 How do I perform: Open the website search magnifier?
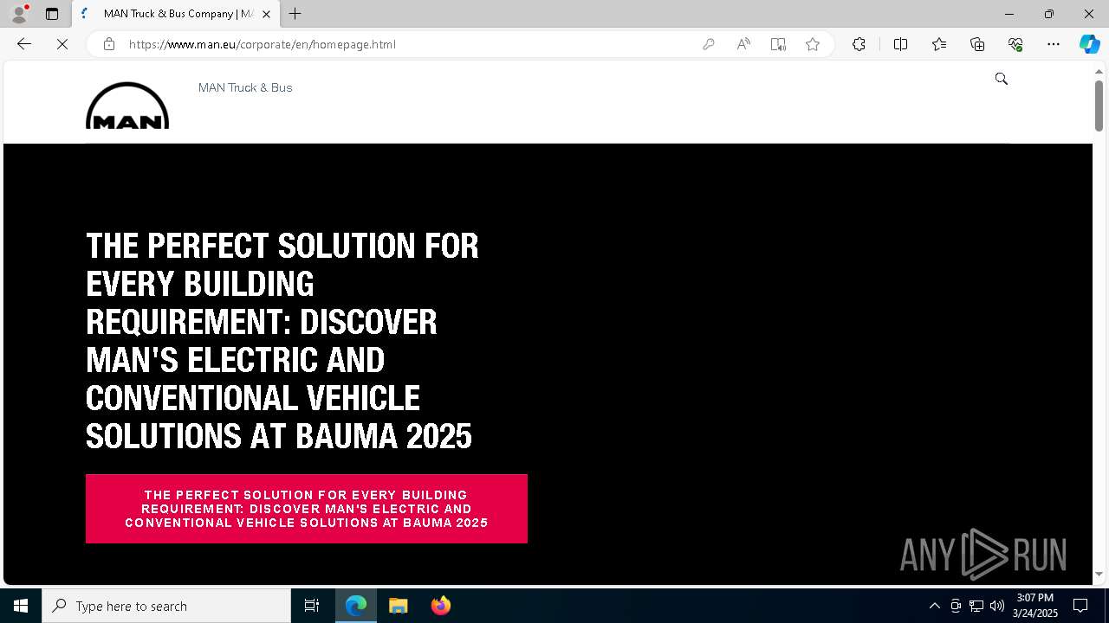pos(1002,79)
